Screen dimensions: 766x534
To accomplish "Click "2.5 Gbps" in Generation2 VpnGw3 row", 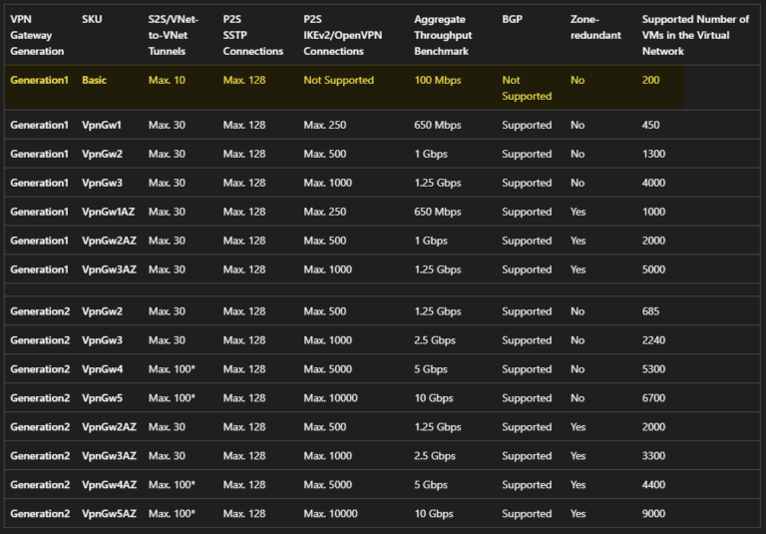I will coord(435,340).
